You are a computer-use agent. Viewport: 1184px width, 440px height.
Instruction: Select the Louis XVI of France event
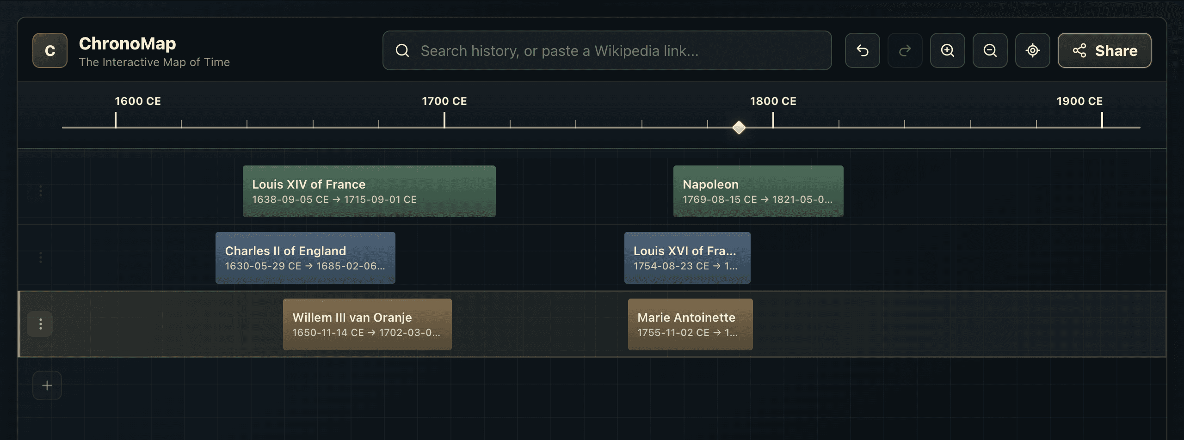687,258
